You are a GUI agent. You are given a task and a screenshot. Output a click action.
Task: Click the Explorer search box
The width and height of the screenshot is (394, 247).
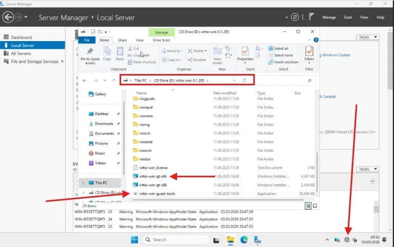285,81
